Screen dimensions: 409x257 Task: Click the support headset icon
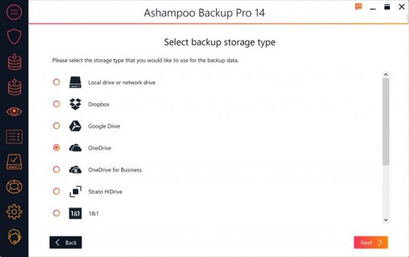[14, 237]
